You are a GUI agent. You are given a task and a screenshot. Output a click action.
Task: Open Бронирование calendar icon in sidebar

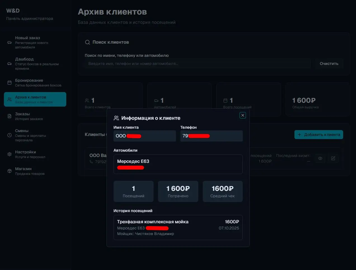tap(9, 83)
